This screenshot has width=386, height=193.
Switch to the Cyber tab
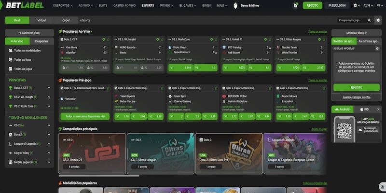click(66, 20)
